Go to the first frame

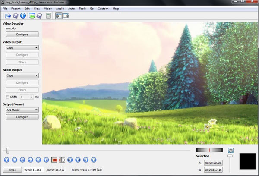coord(86,160)
